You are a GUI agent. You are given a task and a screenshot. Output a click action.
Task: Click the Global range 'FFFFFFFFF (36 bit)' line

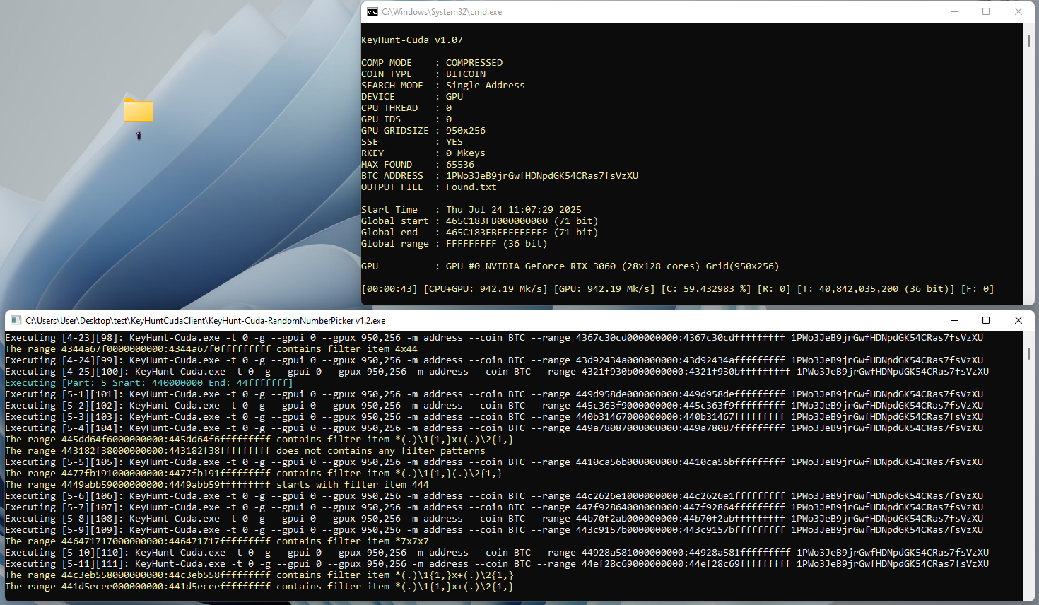click(454, 244)
